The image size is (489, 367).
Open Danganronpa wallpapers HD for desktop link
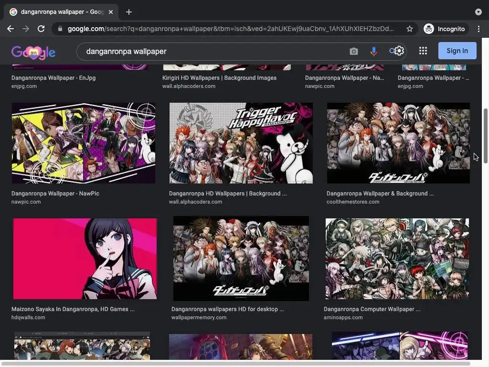tap(228, 309)
